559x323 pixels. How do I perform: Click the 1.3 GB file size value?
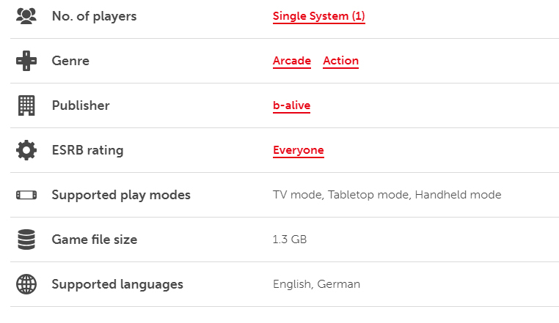coord(290,240)
